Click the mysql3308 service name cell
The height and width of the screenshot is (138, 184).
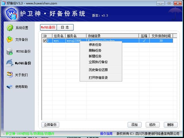pos(76,41)
